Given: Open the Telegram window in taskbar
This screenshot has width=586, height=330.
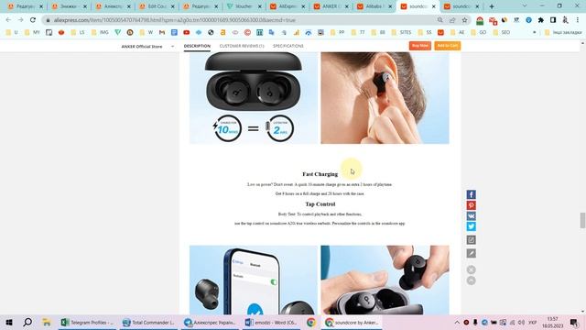Looking at the screenshot, I should pos(211,322).
